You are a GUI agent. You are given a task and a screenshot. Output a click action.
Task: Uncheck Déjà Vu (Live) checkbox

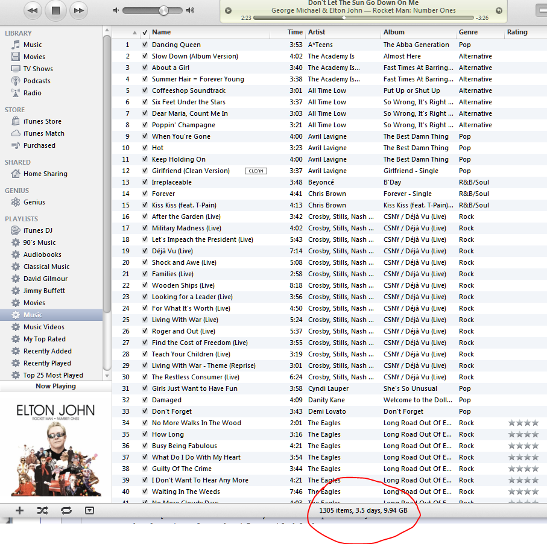pyautogui.click(x=145, y=250)
